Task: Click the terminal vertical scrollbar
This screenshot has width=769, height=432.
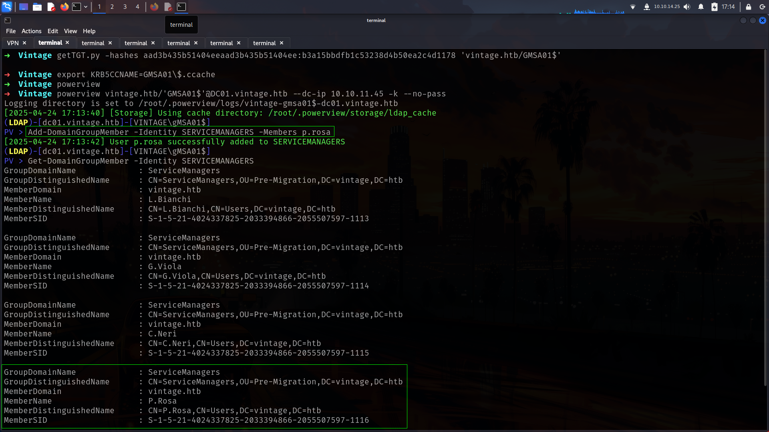Action: pos(766,218)
